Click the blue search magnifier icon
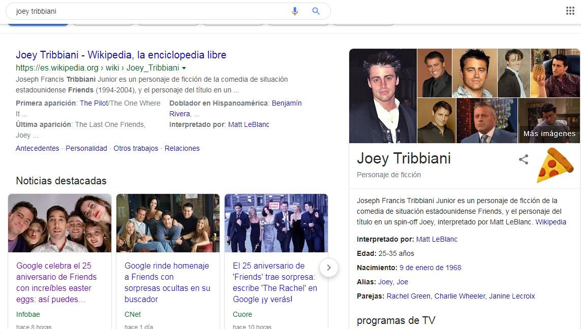 pyautogui.click(x=316, y=11)
